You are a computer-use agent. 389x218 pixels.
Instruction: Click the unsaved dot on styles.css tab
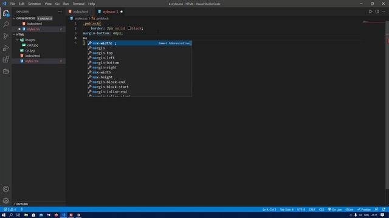tap(122, 12)
